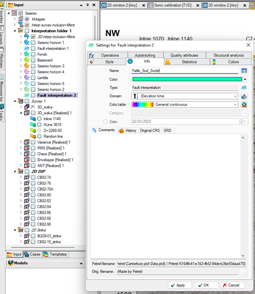Click the name generator icon beside Name field
The width and height of the screenshot is (255, 294).
244,70
